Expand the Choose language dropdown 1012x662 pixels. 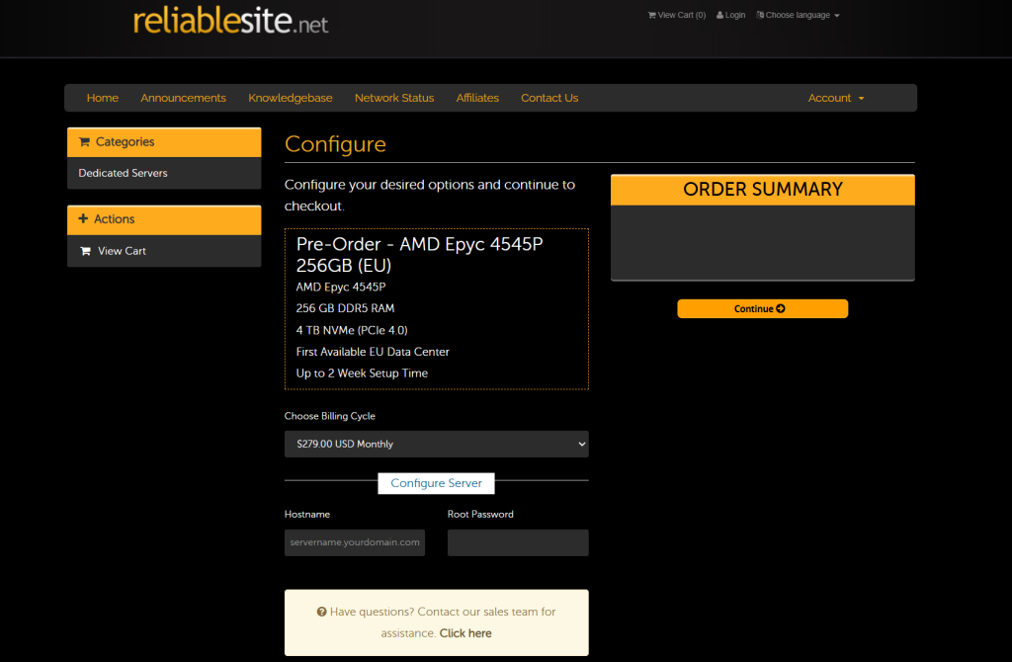(x=798, y=15)
